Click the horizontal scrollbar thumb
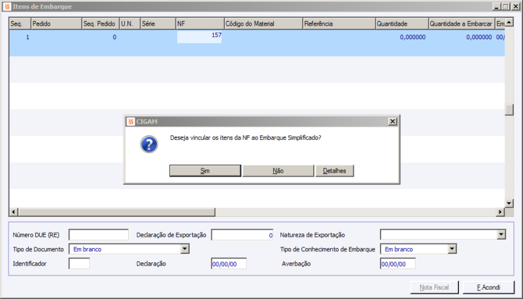523x299 pixels. coord(117,211)
